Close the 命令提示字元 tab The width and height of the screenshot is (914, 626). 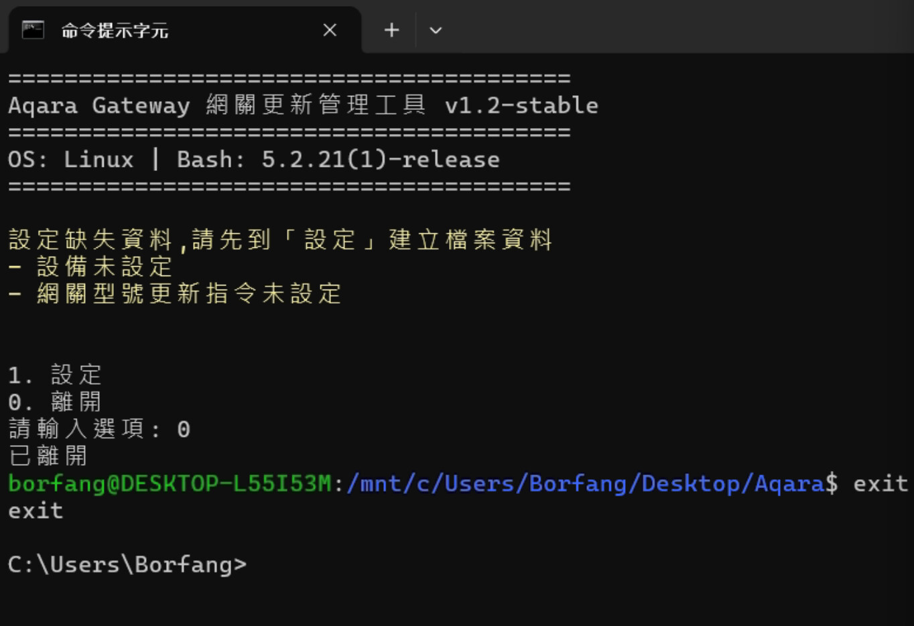[330, 30]
